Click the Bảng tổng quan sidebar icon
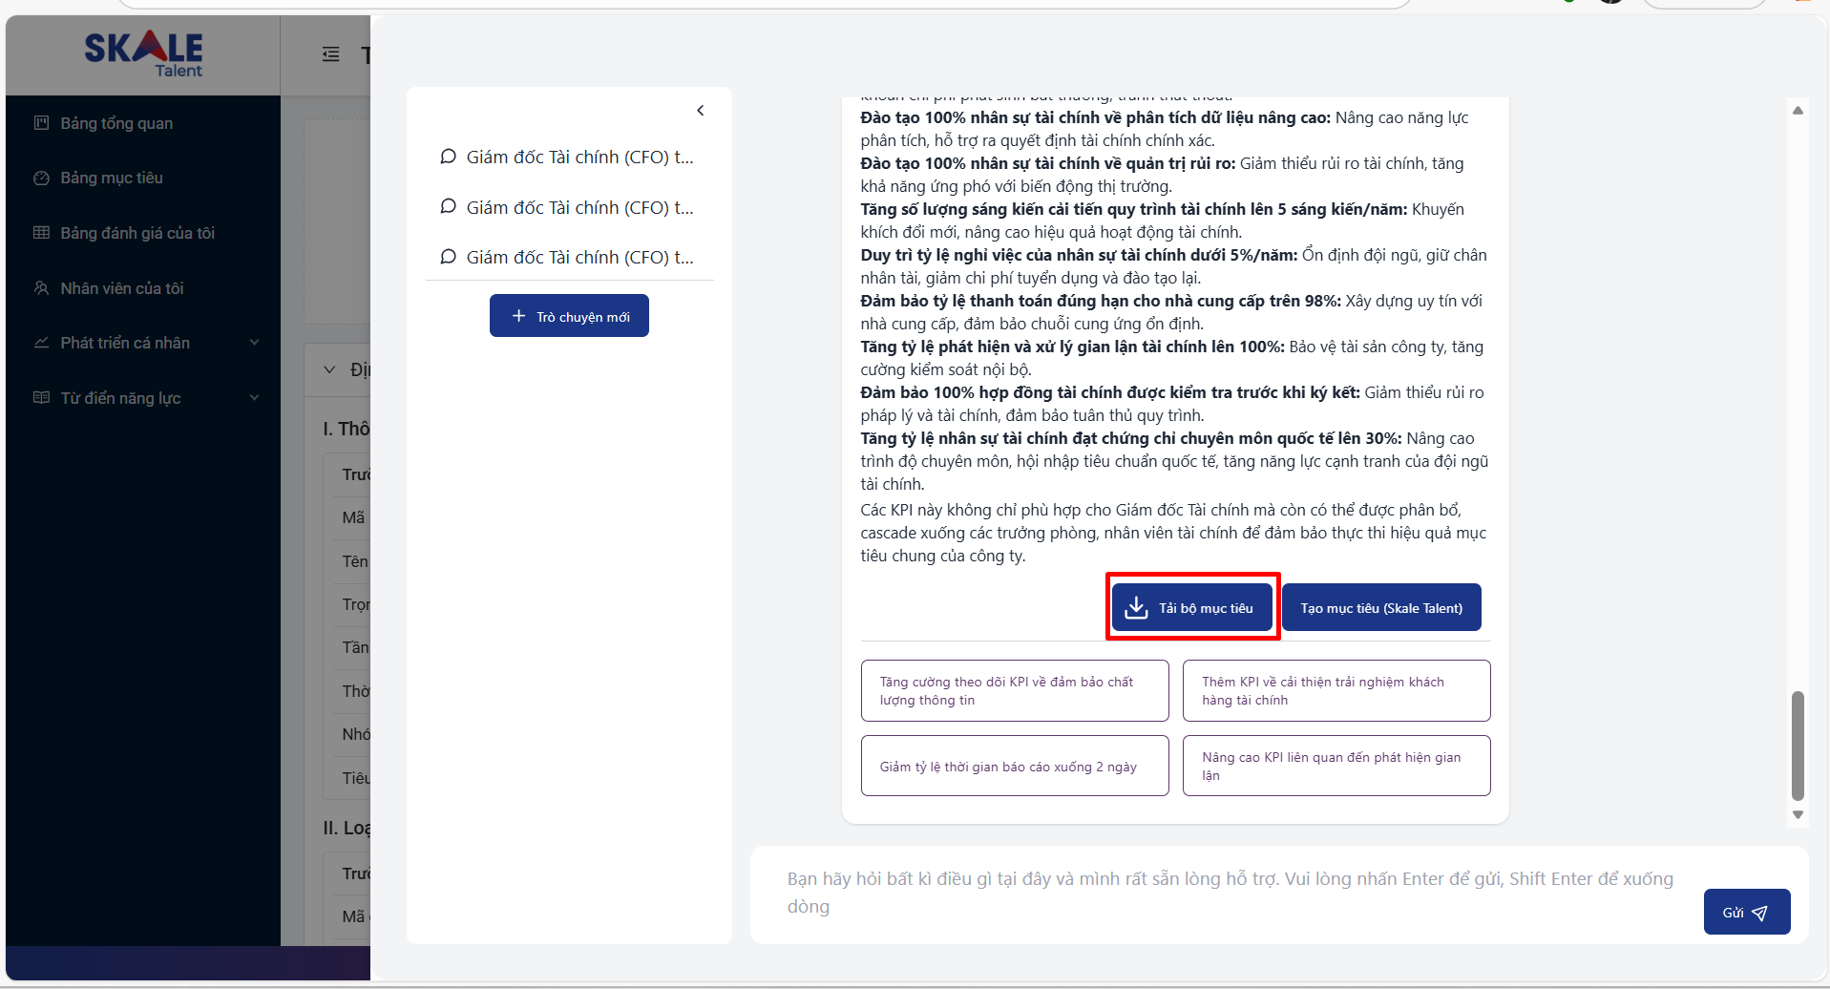 [x=41, y=123]
